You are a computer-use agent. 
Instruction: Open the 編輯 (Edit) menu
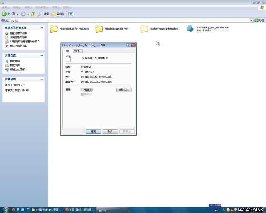[17, 7]
